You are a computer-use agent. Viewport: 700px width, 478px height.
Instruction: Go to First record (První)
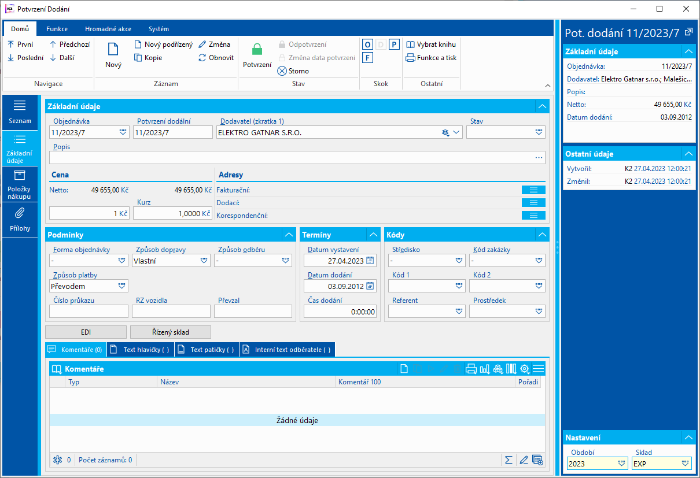[20, 45]
